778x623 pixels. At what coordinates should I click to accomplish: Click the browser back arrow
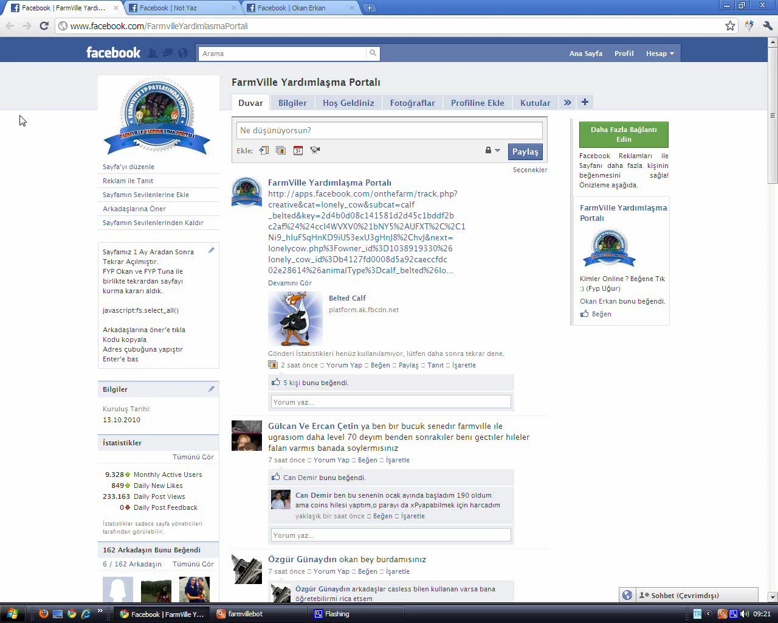click(x=10, y=26)
